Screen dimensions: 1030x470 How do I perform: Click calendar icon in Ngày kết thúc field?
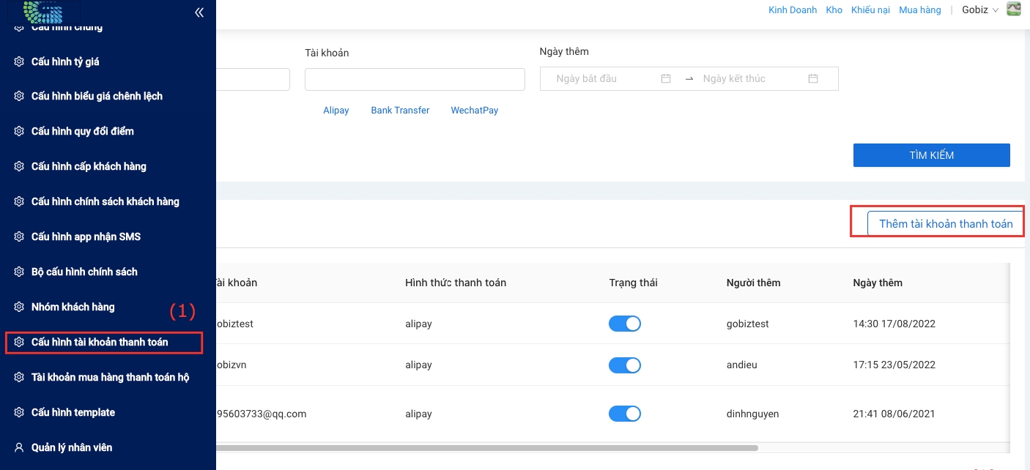pos(813,79)
